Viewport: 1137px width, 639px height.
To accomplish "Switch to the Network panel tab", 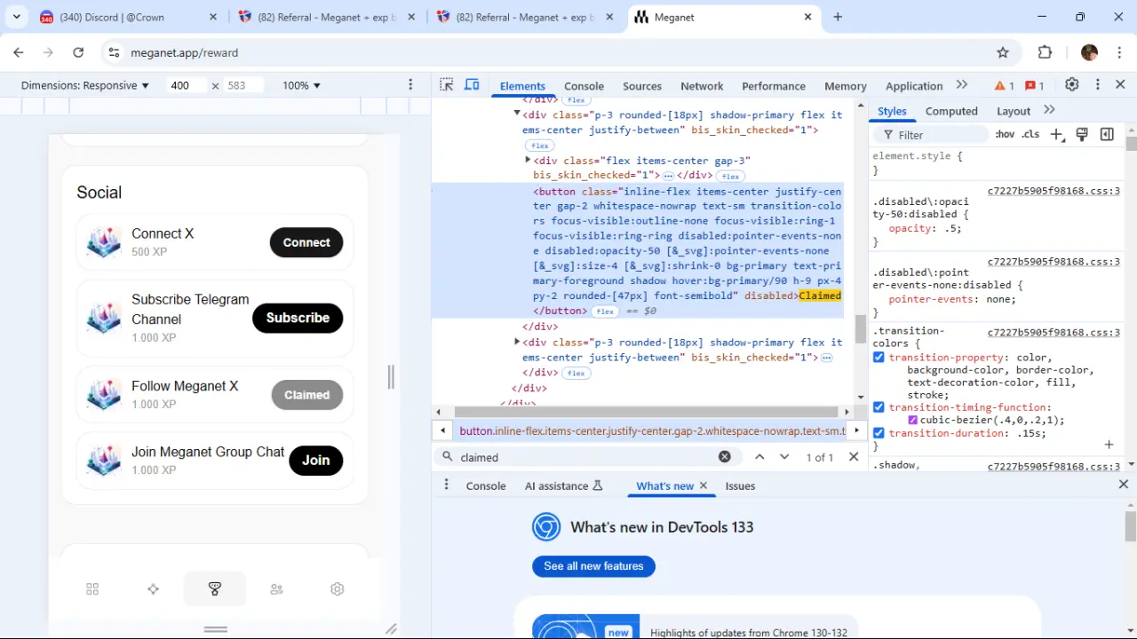I will point(702,86).
